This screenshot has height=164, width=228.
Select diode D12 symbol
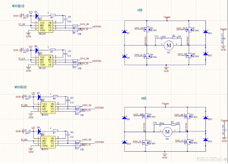pyautogui.click(x=206, y=54)
